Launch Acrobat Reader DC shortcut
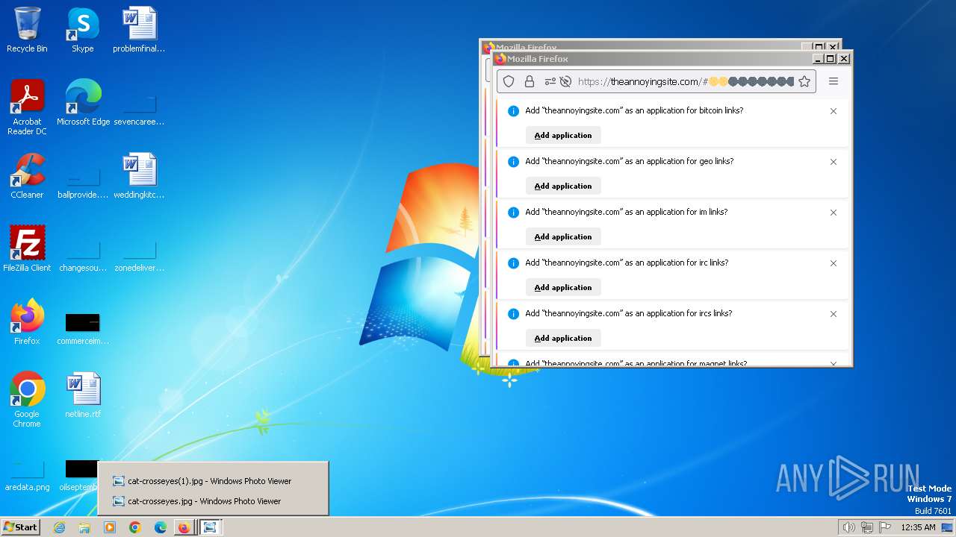Viewport: 956px width, 537px height. point(27,107)
